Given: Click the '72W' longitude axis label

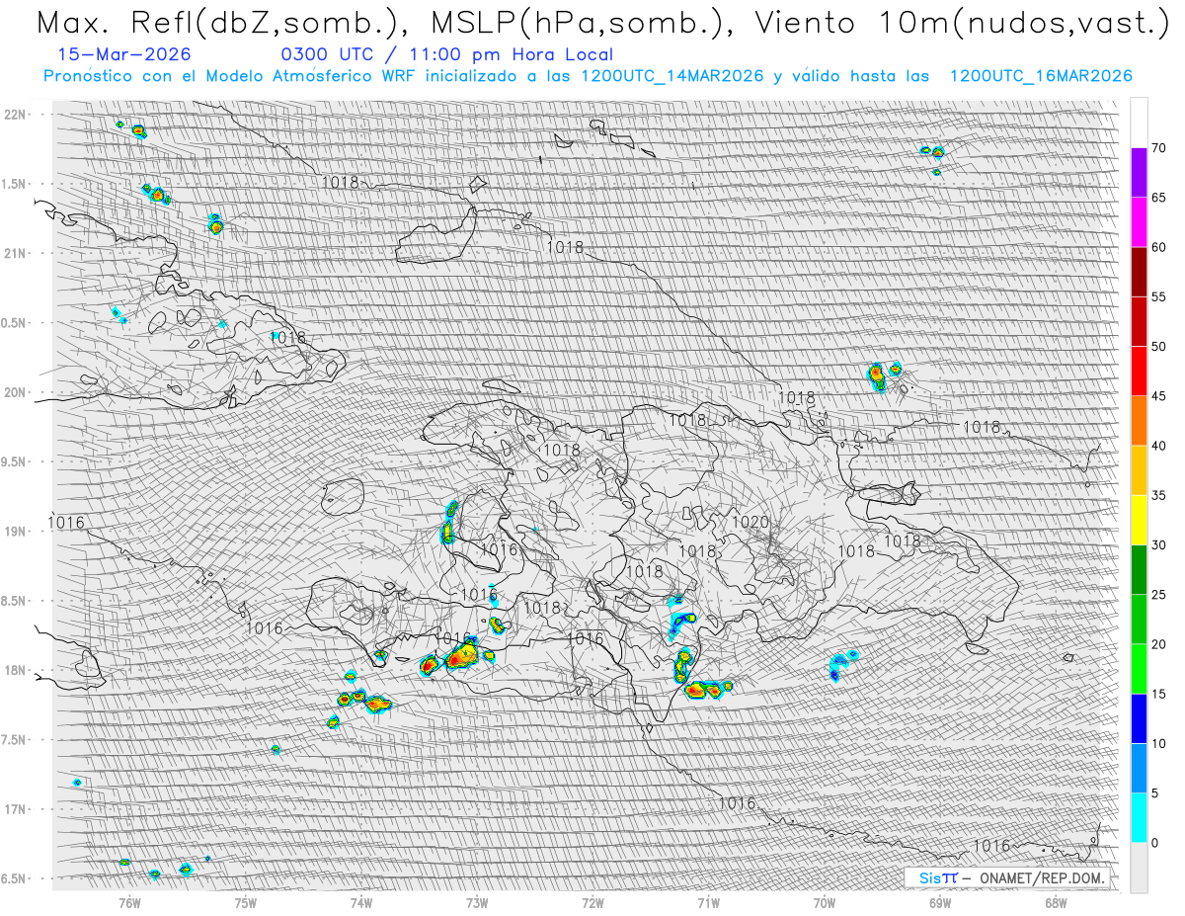Looking at the screenshot, I should [592, 903].
